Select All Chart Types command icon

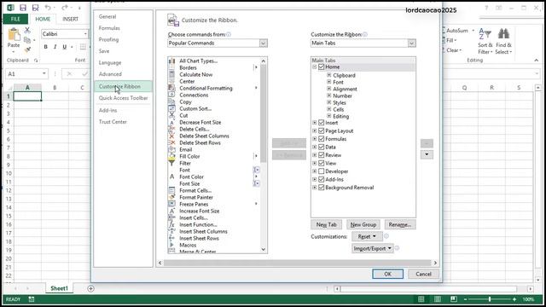[171, 61]
